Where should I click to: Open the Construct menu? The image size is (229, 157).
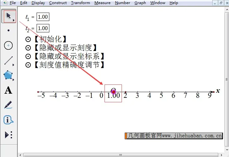(x=58, y=3)
